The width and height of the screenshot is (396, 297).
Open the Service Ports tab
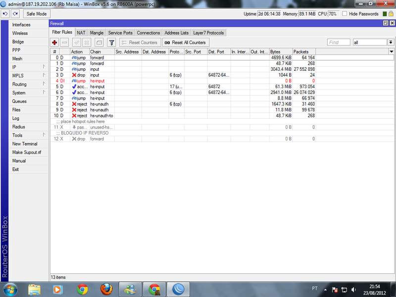tap(120, 33)
